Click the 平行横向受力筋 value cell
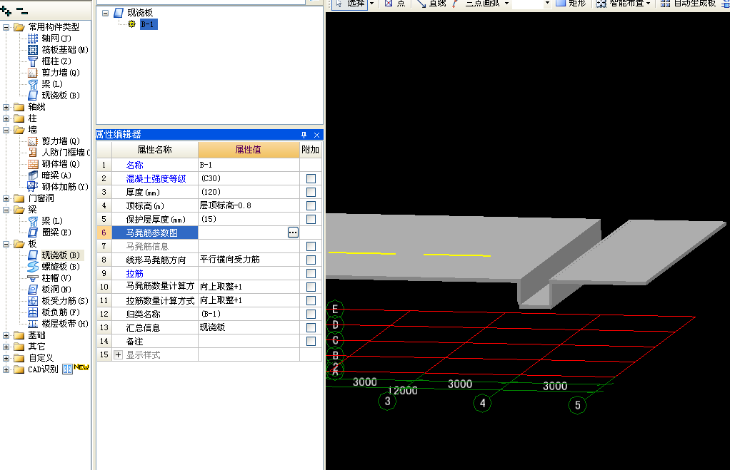This screenshot has width=730, height=470. pos(249,260)
